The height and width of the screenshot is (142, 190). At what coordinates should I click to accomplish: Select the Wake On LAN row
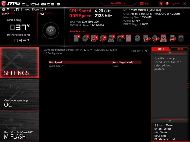pyautogui.click(x=95, y=66)
